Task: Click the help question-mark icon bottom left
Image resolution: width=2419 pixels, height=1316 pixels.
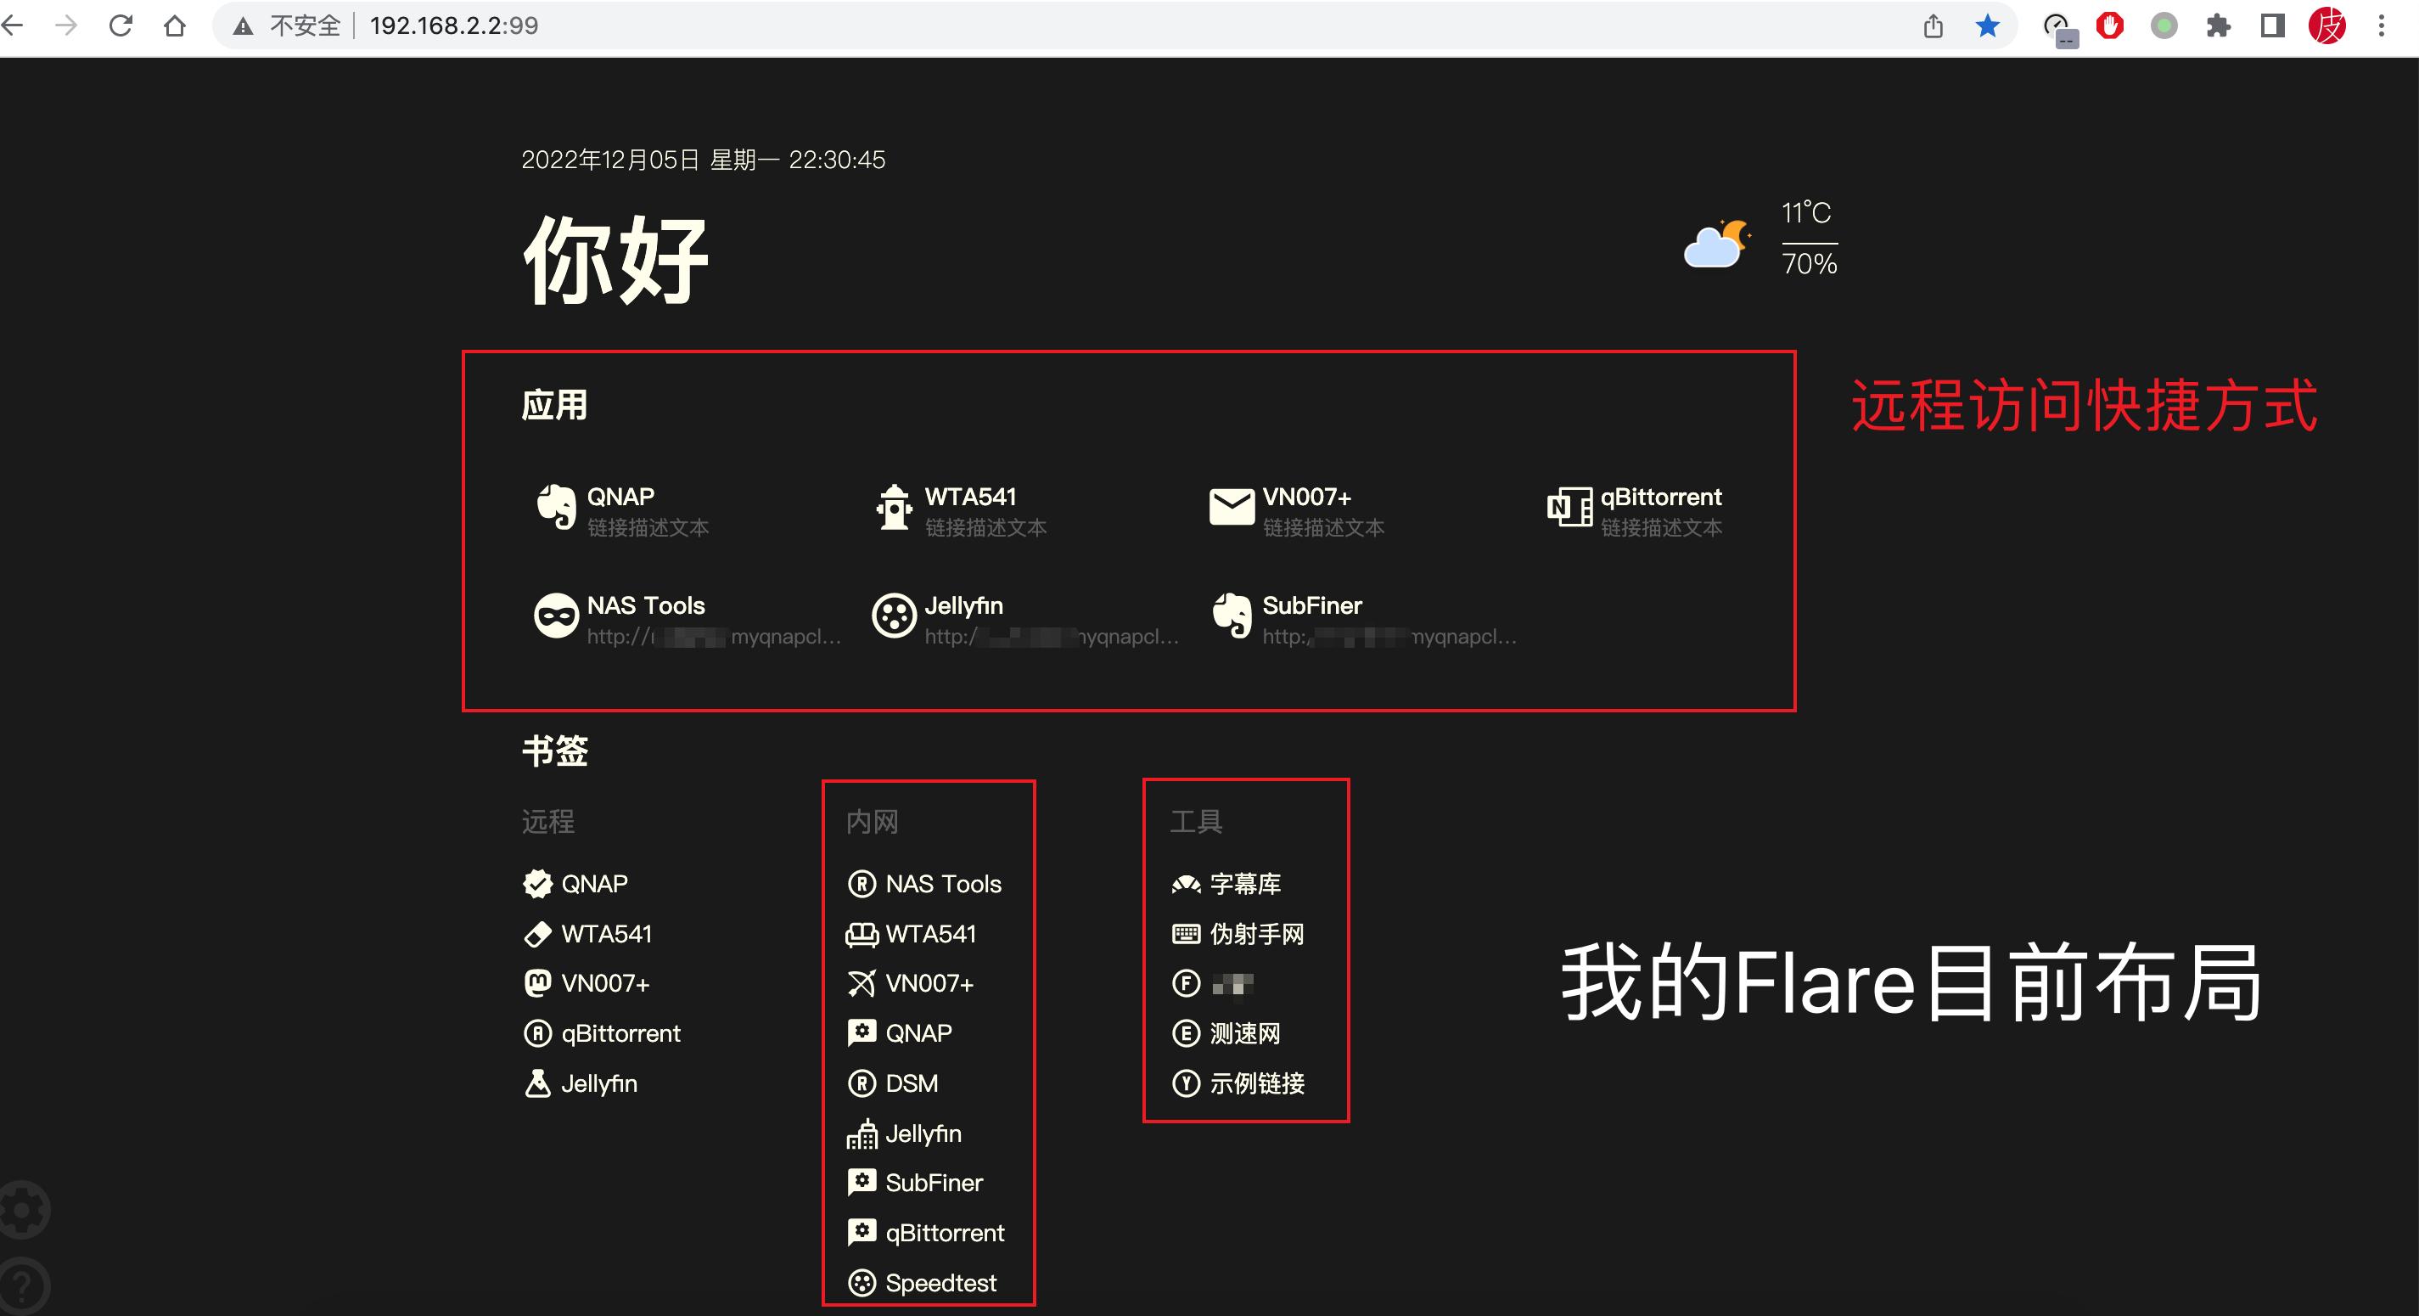Action: click(23, 1285)
